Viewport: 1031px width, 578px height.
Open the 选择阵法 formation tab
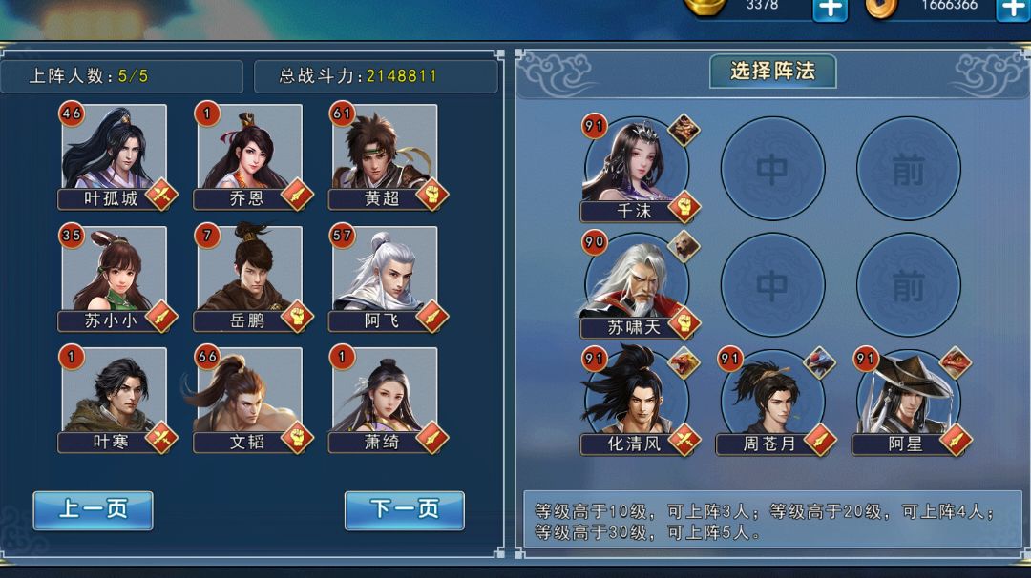[772, 71]
